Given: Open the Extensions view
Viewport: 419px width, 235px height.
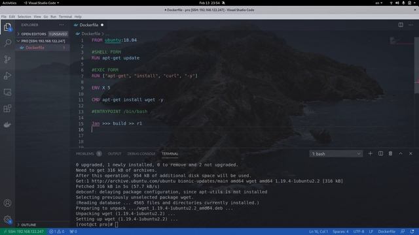Looking at the screenshot, I should (7, 108).
